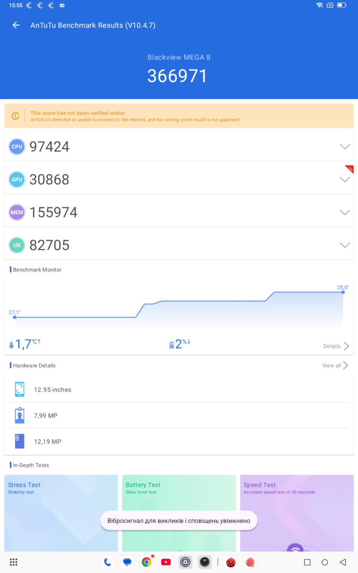Tap the Benchmark Monitor heading
Viewport: 358px width, 573px height.
[x=37, y=270]
